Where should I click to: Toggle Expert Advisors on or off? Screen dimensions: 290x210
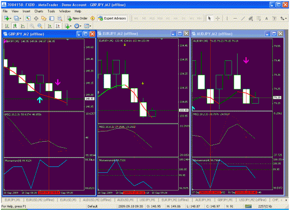pos(112,18)
